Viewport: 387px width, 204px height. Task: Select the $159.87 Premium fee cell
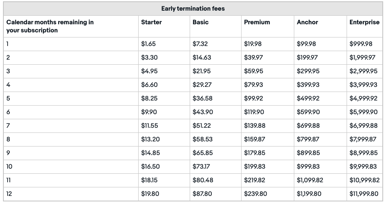coord(255,139)
